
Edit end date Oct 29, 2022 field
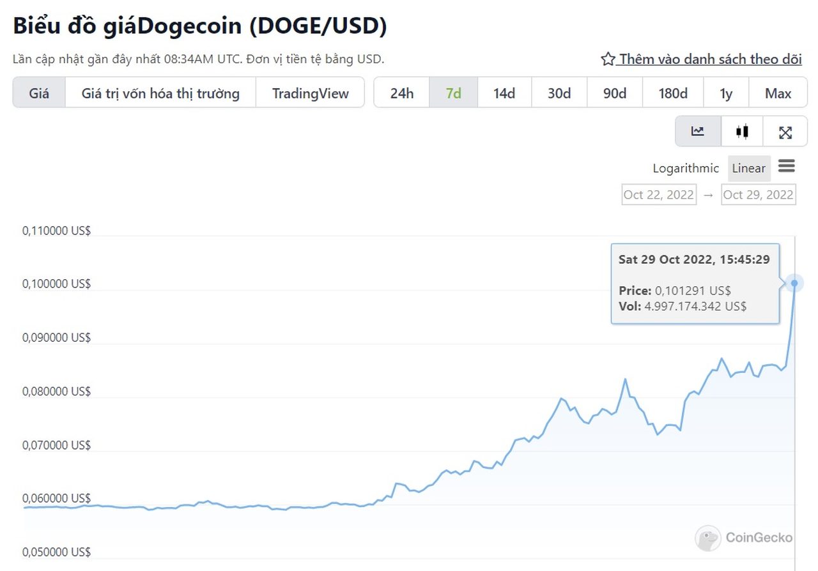[x=759, y=195]
